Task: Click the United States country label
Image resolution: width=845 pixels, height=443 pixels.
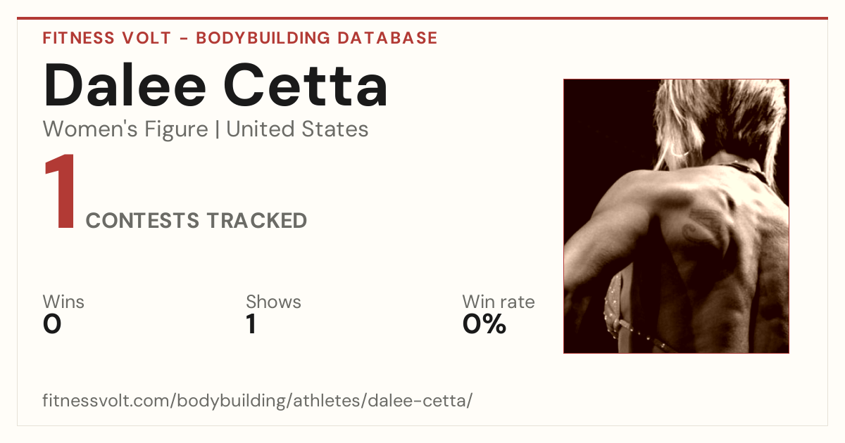Action: 297,129
